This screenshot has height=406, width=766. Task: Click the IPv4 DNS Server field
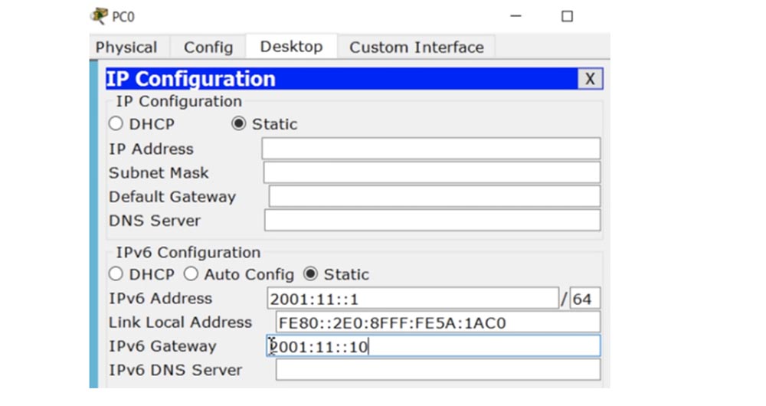click(x=432, y=221)
